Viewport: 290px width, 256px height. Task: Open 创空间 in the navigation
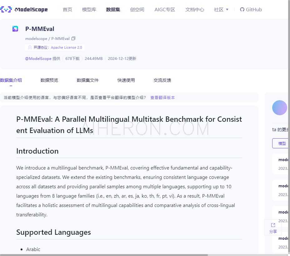pyautogui.click(x=137, y=9)
